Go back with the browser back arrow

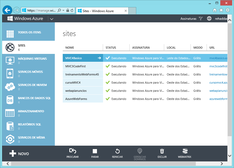pyautogui.click(x=7, y=10)
